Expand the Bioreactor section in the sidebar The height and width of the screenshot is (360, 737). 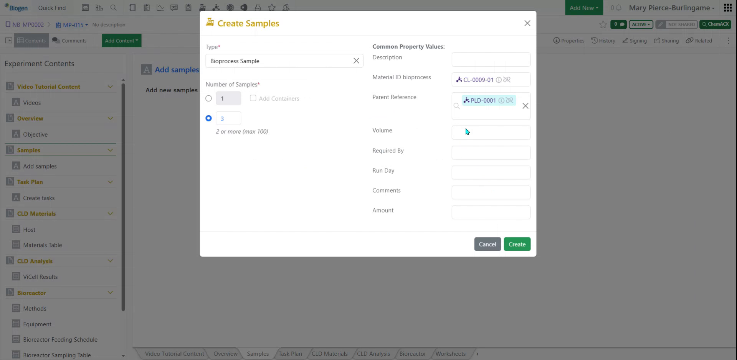[x=111, y=292]
